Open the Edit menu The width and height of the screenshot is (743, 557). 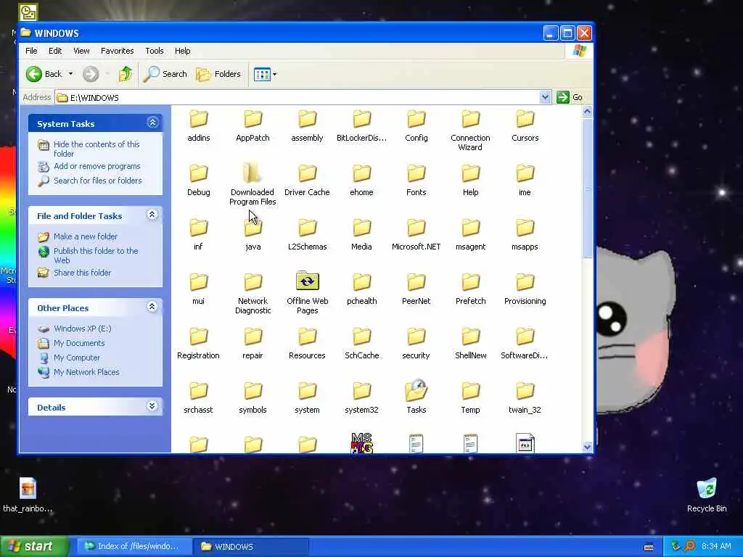55,51
